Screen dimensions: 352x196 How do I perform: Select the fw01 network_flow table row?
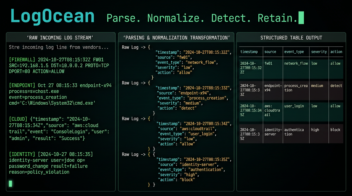(291, 69)
